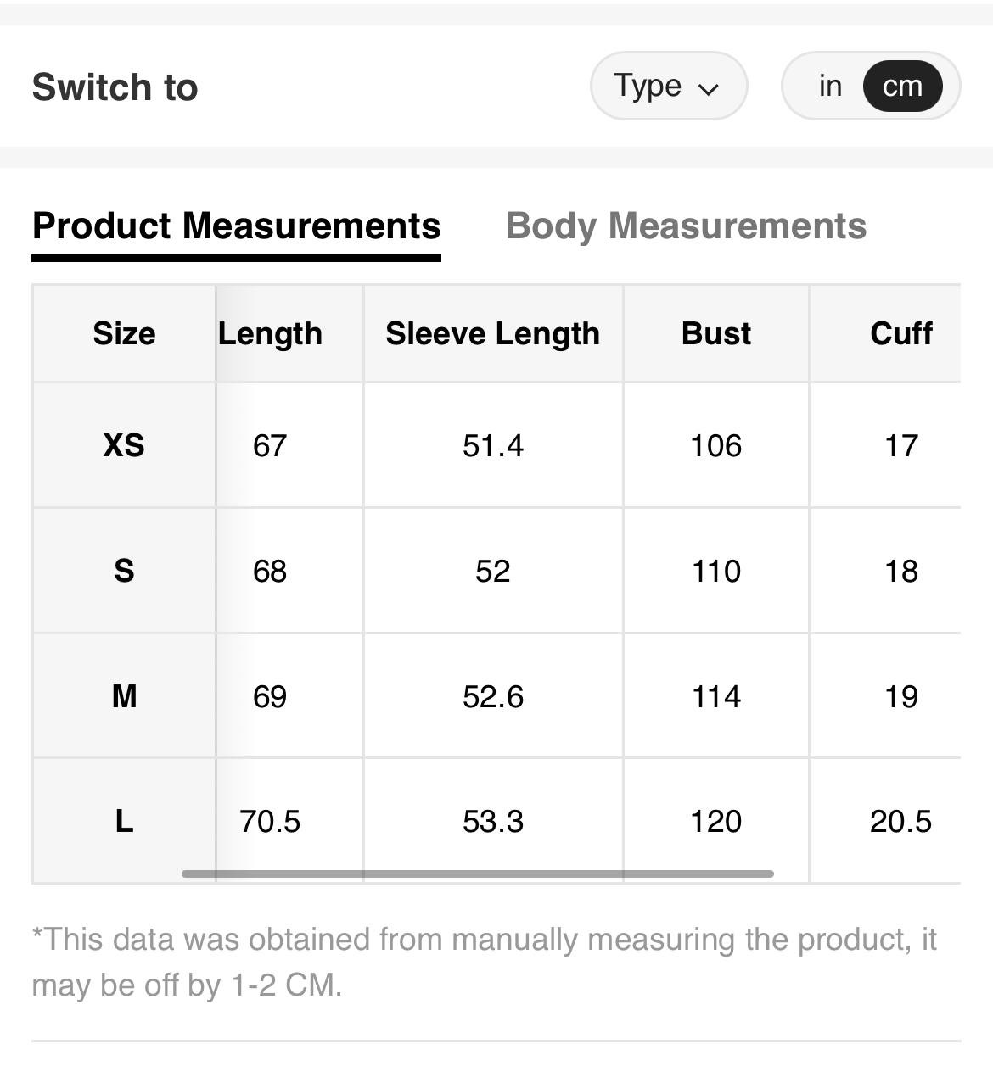Screen dimensions: 993x1066
Task: Click the Bust column header
Action: click(715, 333)
